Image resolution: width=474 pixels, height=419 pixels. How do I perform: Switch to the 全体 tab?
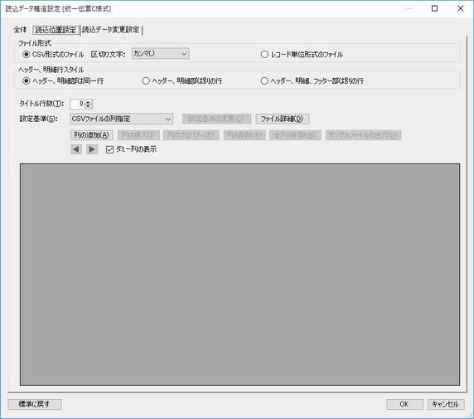(20, 30)
